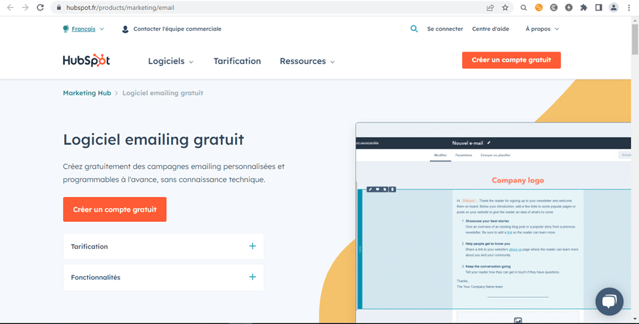Click the plus icon beside Tarification
The width and height of the screenshot is (639, 324).
253,246
